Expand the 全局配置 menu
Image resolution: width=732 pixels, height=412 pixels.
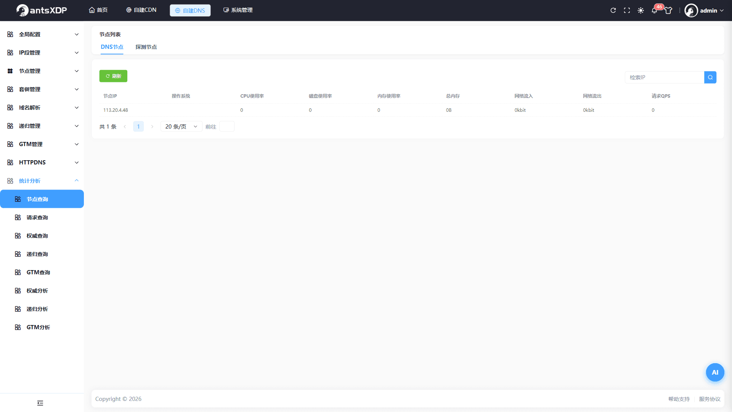(42, 34)
